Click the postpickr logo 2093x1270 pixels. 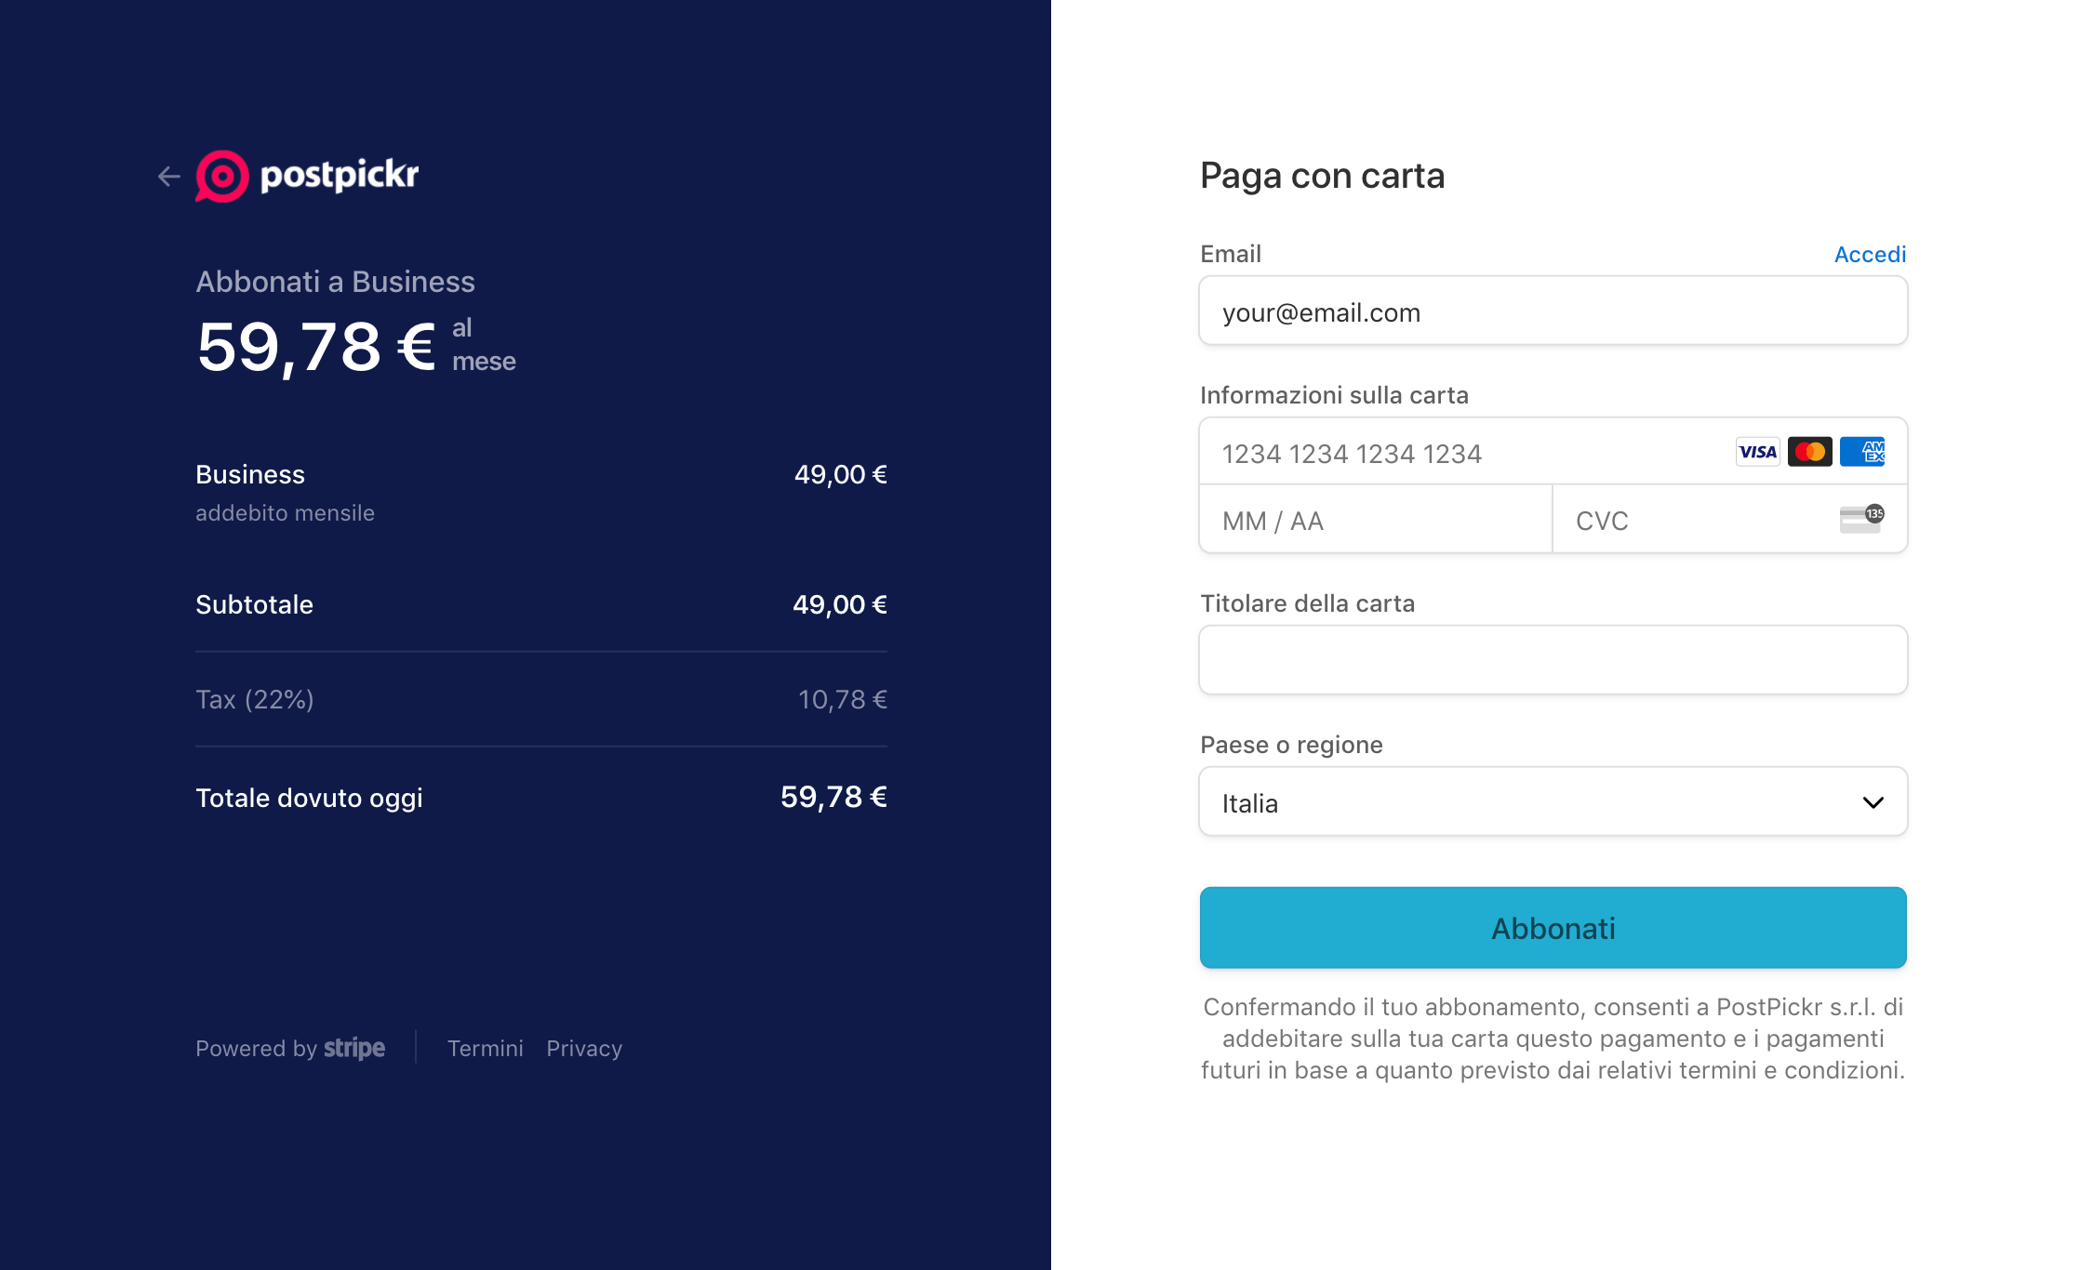point(308,176)
